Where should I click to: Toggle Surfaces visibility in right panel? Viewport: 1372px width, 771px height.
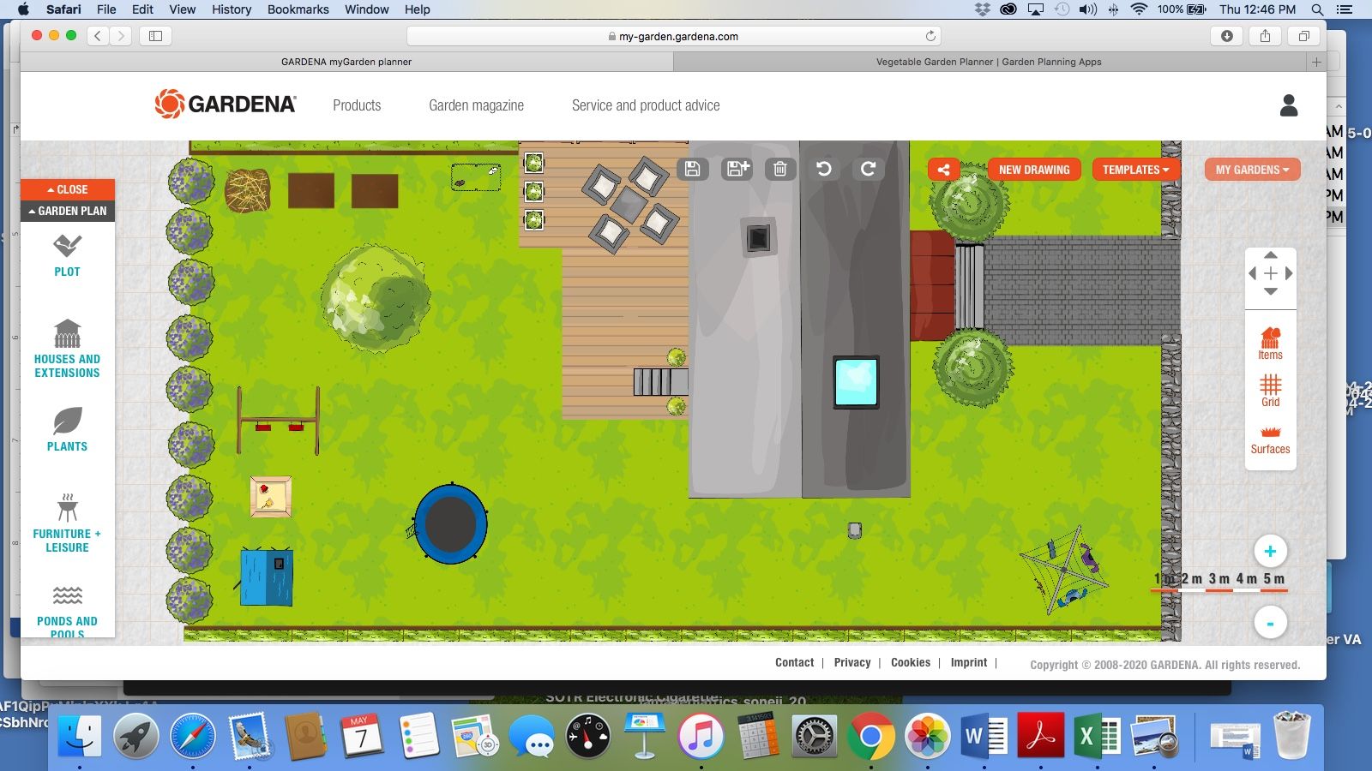point(1270,439)
